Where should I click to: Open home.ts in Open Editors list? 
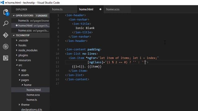(30, 21)
